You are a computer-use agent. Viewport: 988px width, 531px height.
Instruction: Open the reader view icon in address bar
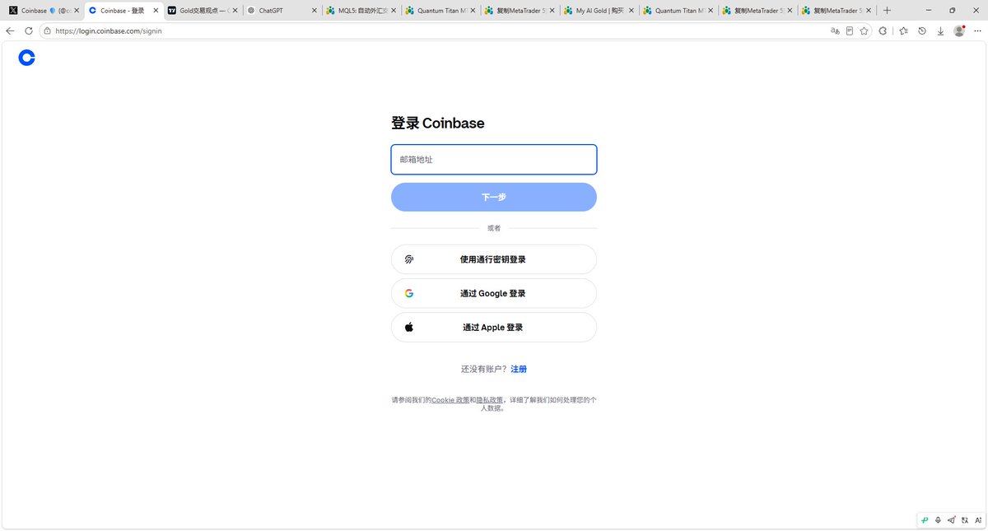click(x=850, y=30)
